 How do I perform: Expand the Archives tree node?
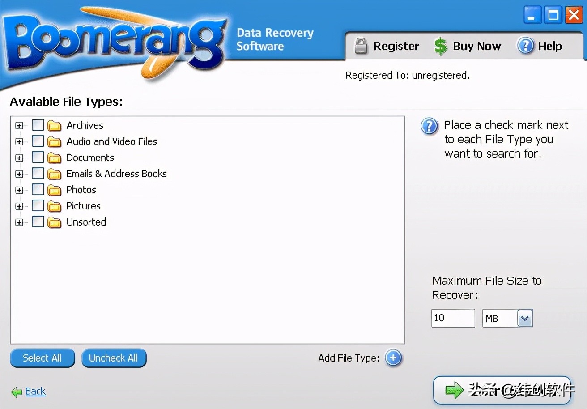pos(19,126)
